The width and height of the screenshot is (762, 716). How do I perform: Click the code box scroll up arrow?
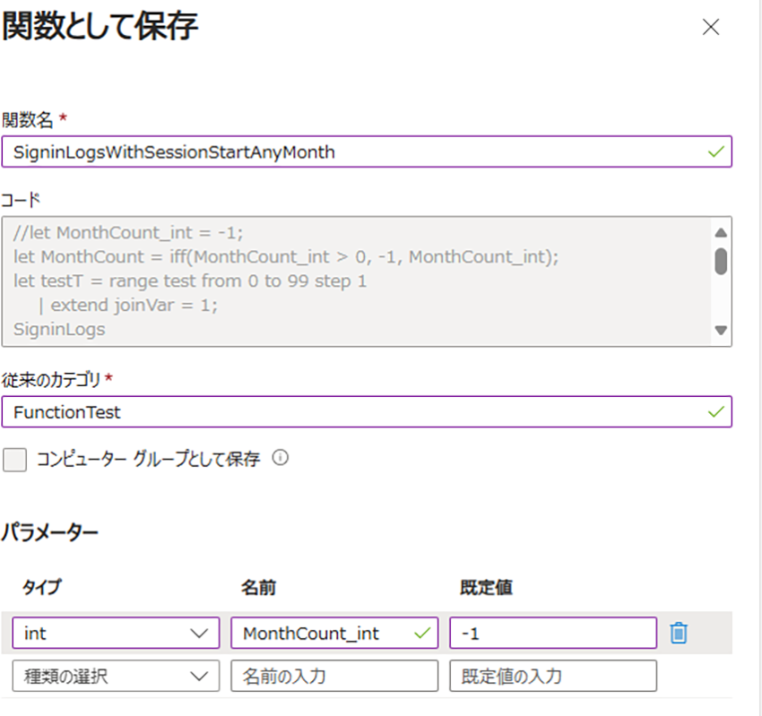(721, 233)
